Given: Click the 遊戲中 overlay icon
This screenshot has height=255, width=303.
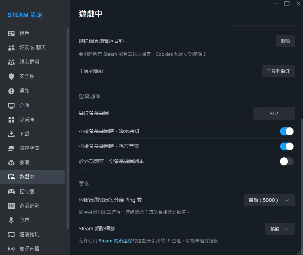Looking at the screenshot, I should tap(11, 177).
